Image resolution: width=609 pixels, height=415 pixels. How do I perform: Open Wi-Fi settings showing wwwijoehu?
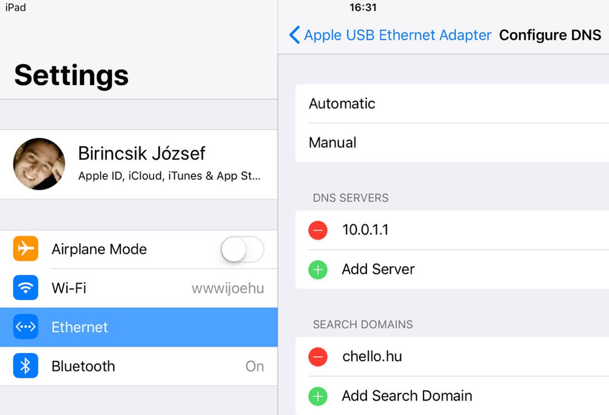(138, 288)
